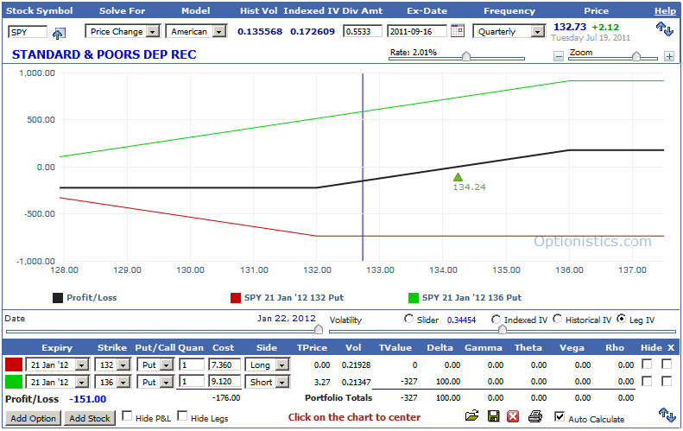The width and height of the screenshot is (683, 431).
Task: Click the Div Amt 0.5533 input field
Action: 363,31
